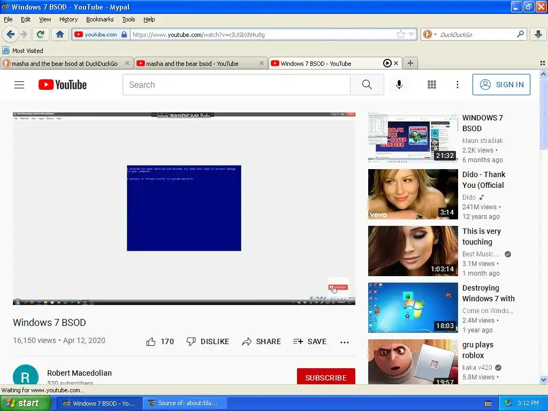The height and width of the screenshot is (411, 548).
Task: Close the DuckDuckGo tab
Action: pos(127,63)
